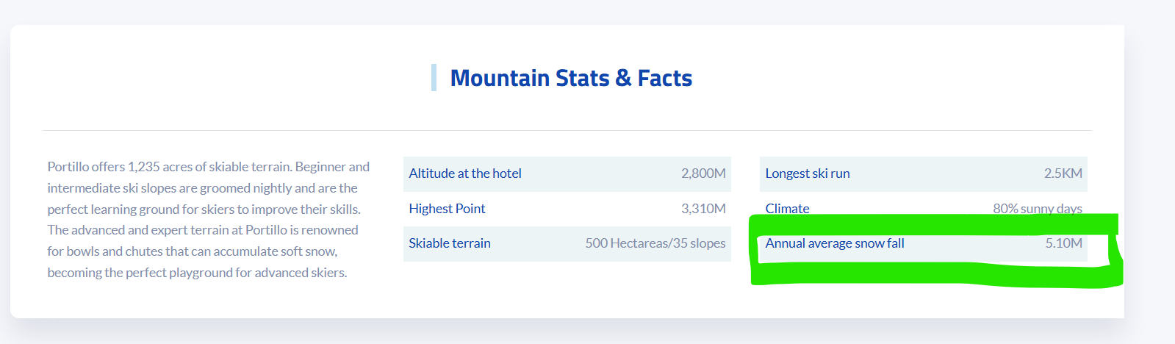Click the 2.5KM ski run value

click(1063, 173)
